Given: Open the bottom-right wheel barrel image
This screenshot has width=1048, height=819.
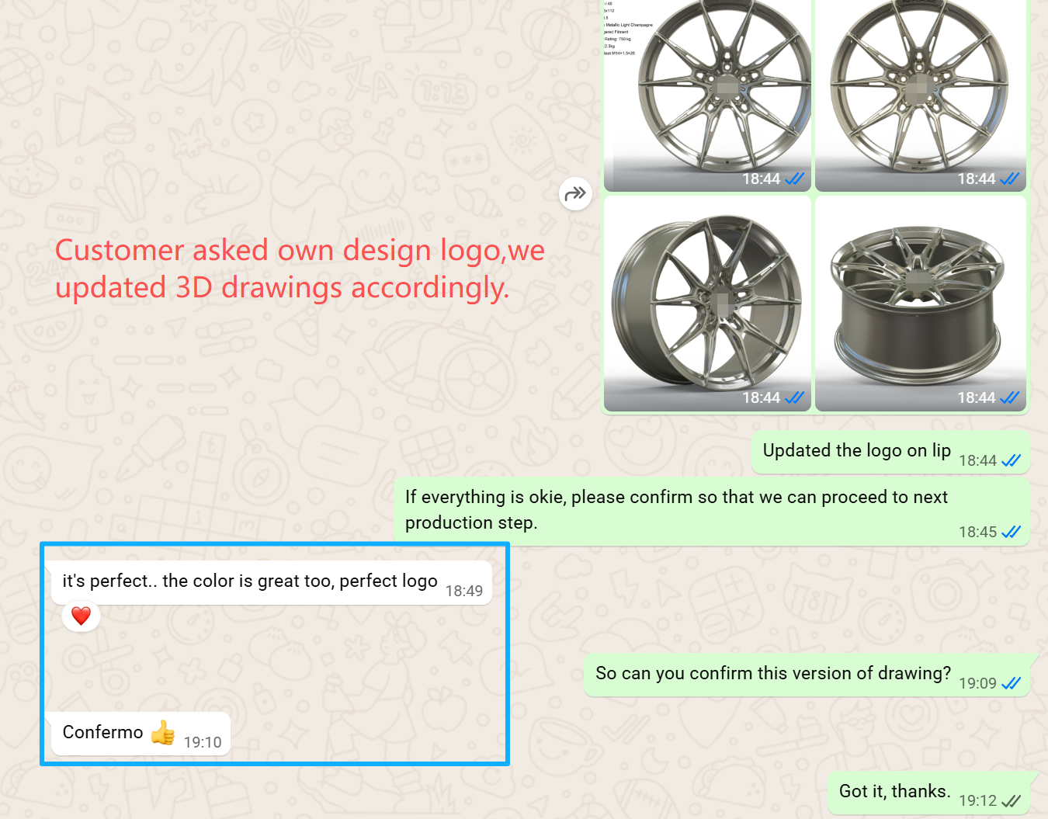Looking at the screenshot, I should pos(921,304).
